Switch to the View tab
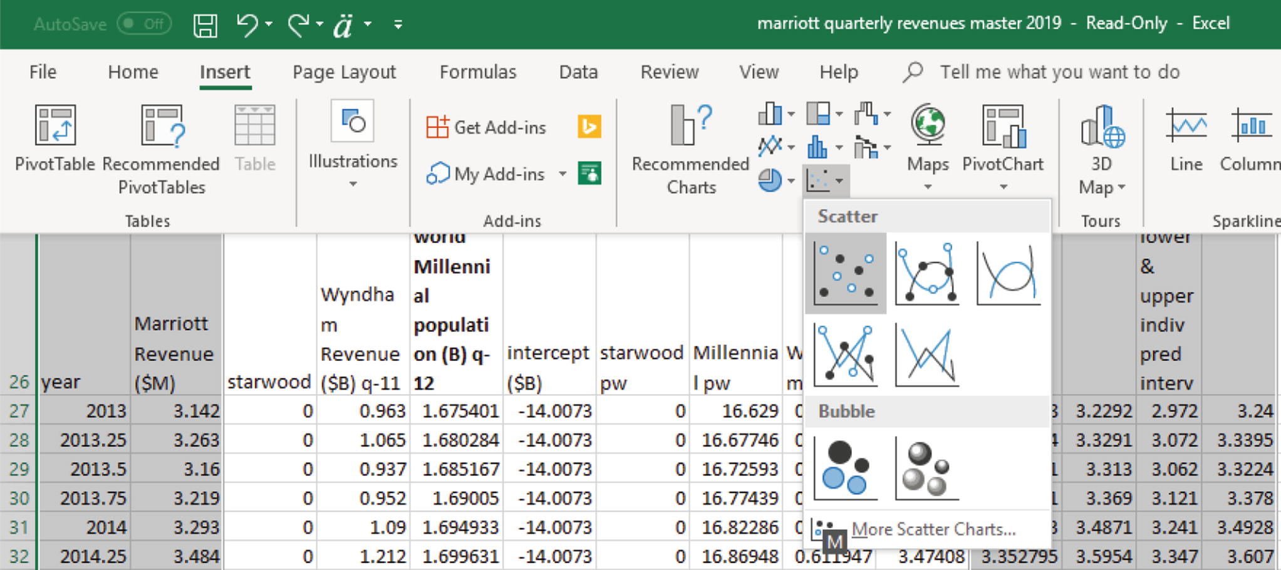Screen dimensions: 1281x570 click(759, 72)
